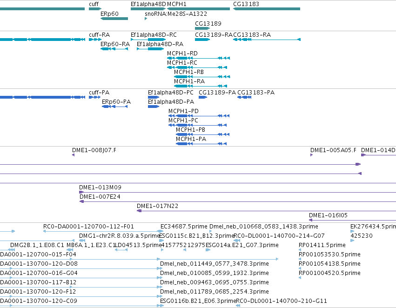The image size is (396, 308).
Task: Open the snoRNA:Me28S-A1322 feature label
Action: click(x=176, y=13)
